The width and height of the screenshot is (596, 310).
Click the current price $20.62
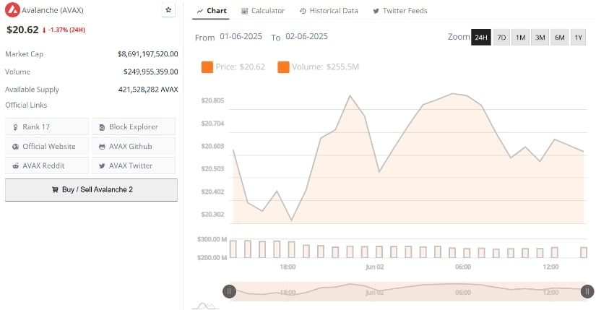coord(22,30)
